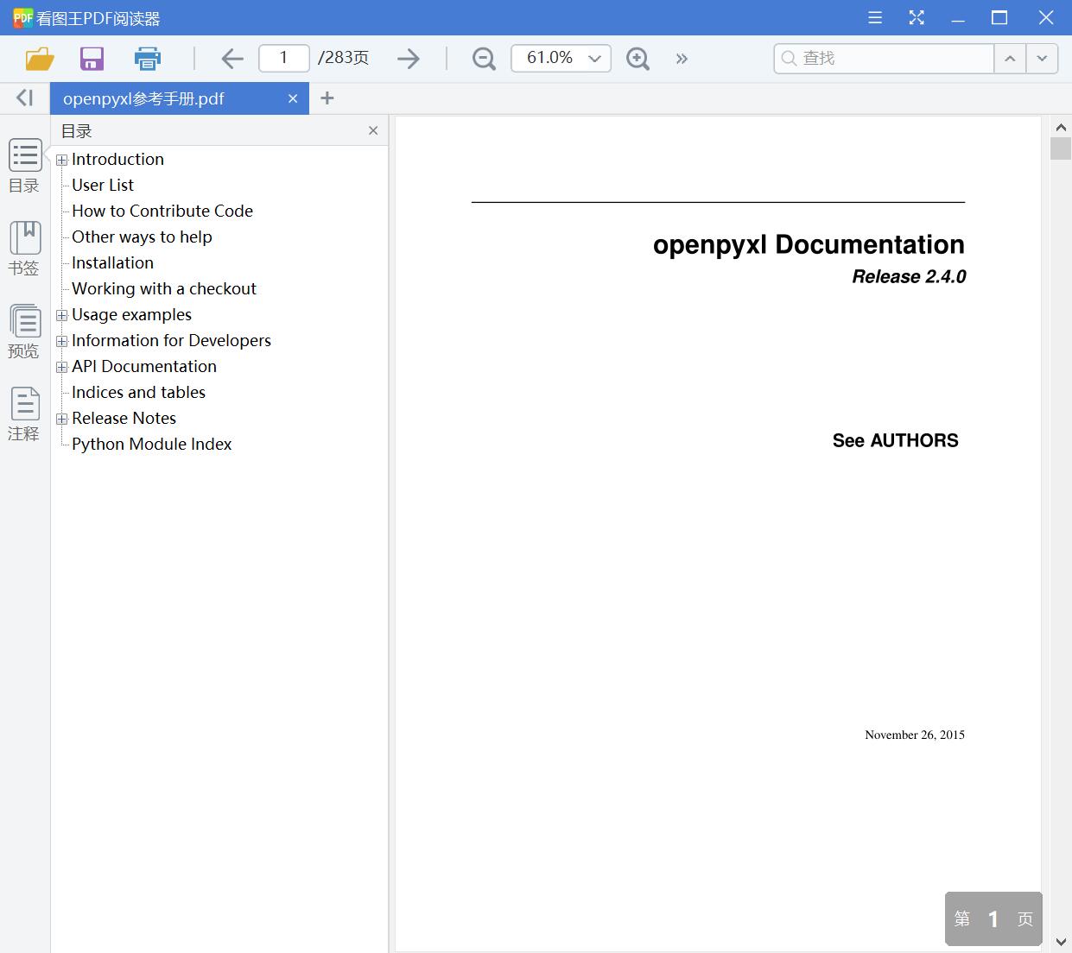Expand the API Documentation section
The image size is (1072, 953).
click(61, 367)
